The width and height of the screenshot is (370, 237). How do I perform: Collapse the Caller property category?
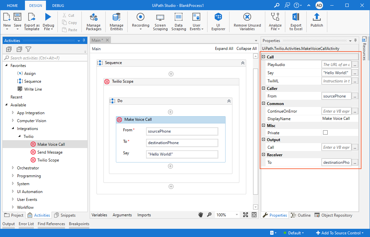coord(264,88)
